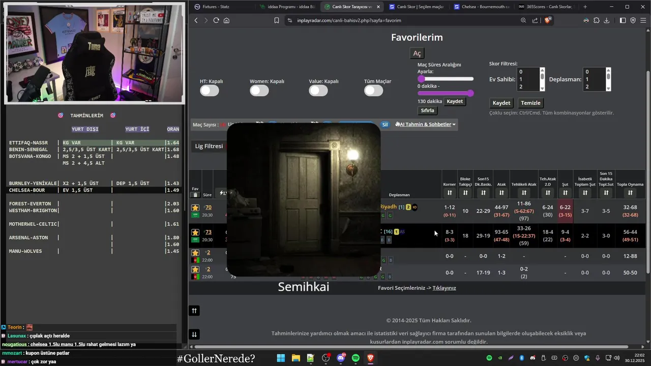The width and height of the screenshot is (651, 366).
Task: Open the browser home page icon
Action: coord(226,20)
